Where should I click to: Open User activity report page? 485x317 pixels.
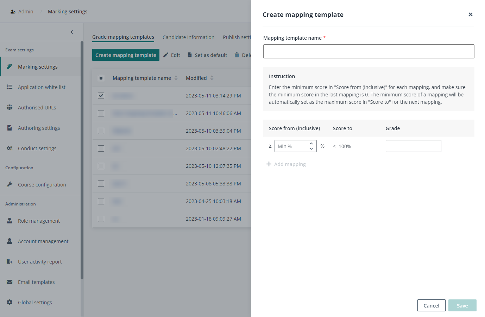pyautogui.click(x=40, y=261)
